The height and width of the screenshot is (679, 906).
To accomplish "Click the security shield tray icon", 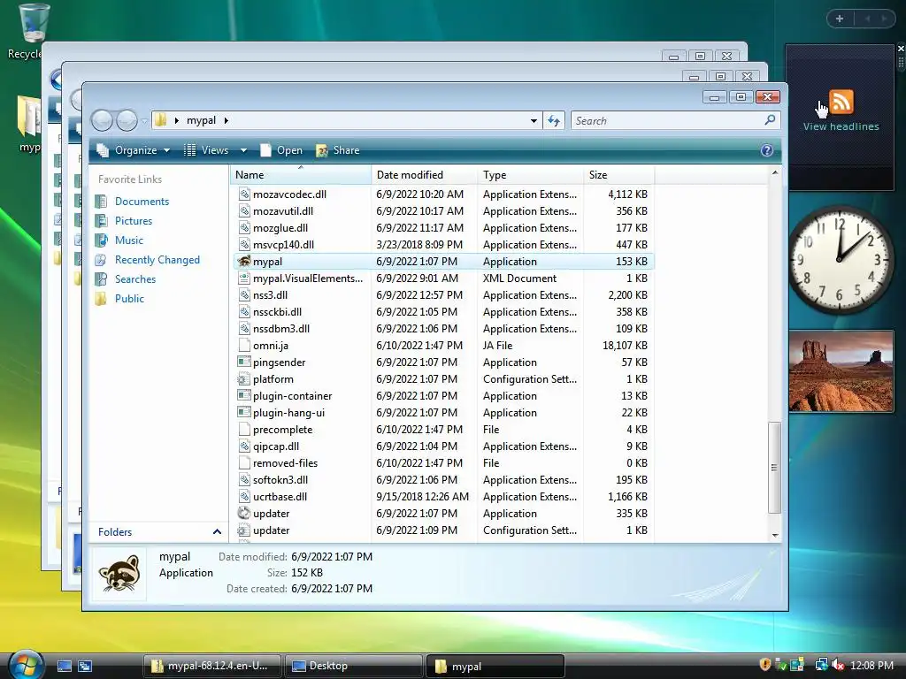I will [x=765, y=665].
